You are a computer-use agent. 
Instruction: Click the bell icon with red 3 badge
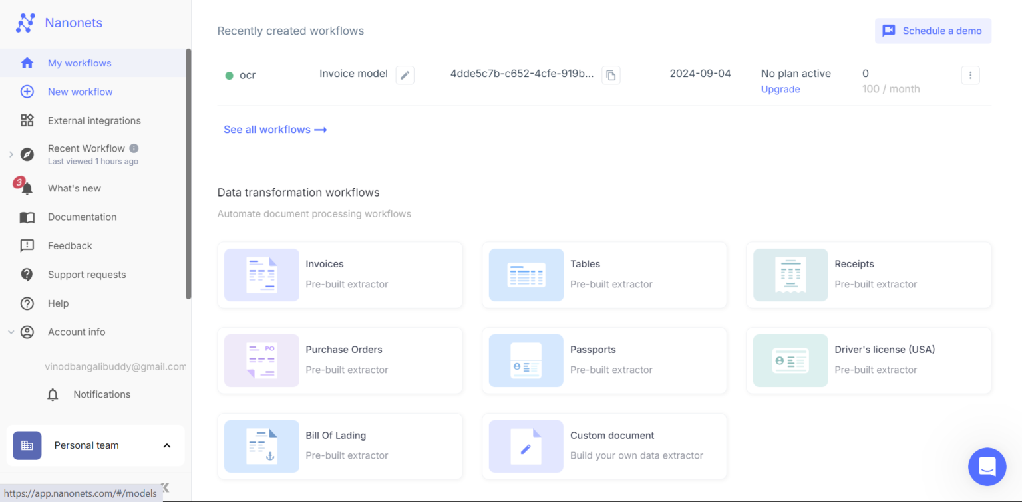25,187
